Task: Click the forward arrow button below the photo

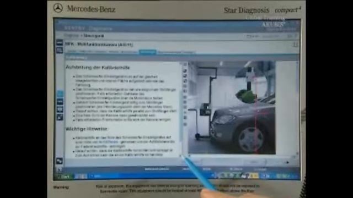Action: tap(287, 162)
